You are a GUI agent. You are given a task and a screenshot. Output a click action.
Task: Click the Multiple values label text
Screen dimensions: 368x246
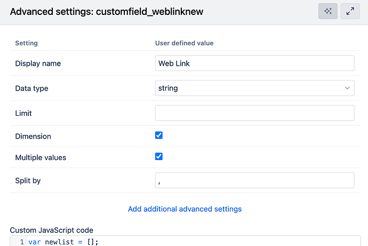coord(41,157)
